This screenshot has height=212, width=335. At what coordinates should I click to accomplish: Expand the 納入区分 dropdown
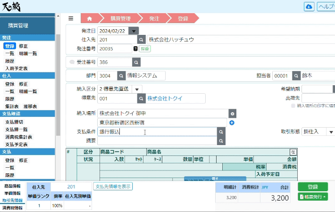point(137,89)
